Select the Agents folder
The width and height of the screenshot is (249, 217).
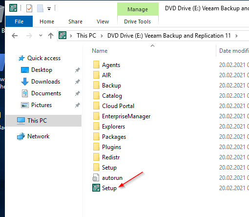[111, 65]
